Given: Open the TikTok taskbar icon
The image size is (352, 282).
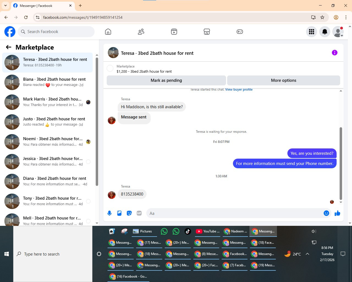Looking at the screenshot, I should pyautogui.click(x=188, y=231).
